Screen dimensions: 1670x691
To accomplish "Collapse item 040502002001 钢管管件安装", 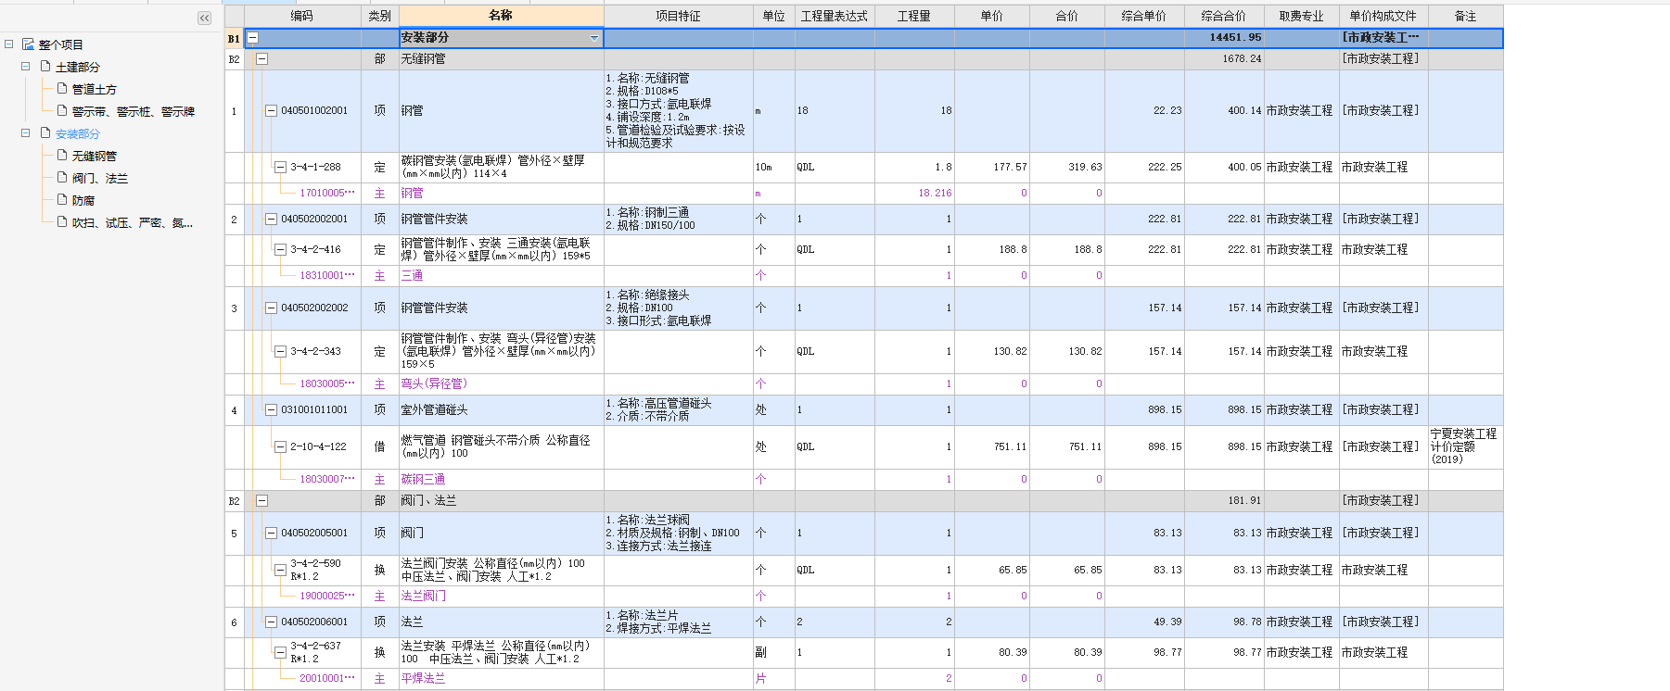I will click(271, 220).
